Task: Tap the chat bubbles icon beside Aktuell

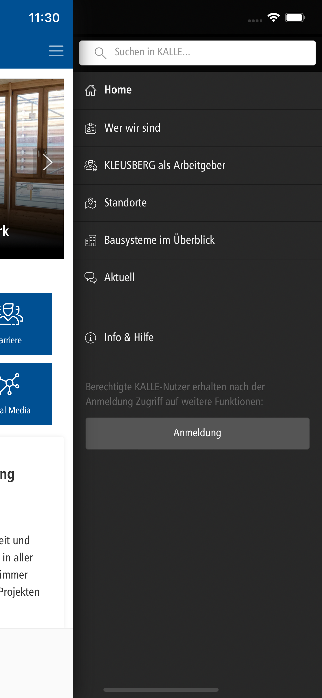Action: 90,278
